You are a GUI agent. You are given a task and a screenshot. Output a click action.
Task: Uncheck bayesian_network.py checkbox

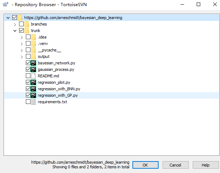(x=28, y=63)
